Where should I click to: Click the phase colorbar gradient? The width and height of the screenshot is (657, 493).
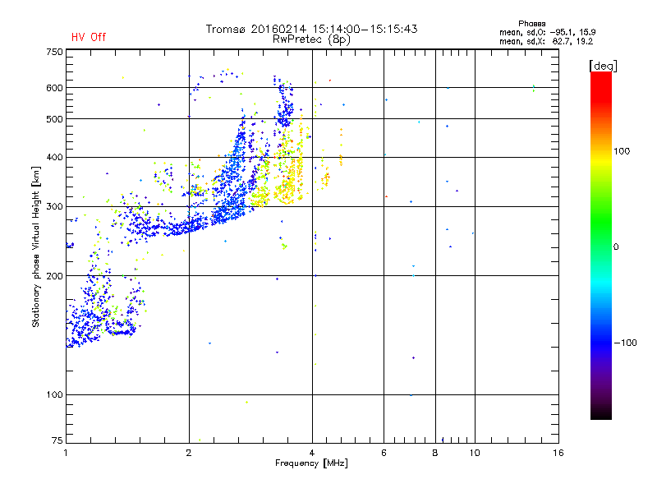tap(601, 245)
